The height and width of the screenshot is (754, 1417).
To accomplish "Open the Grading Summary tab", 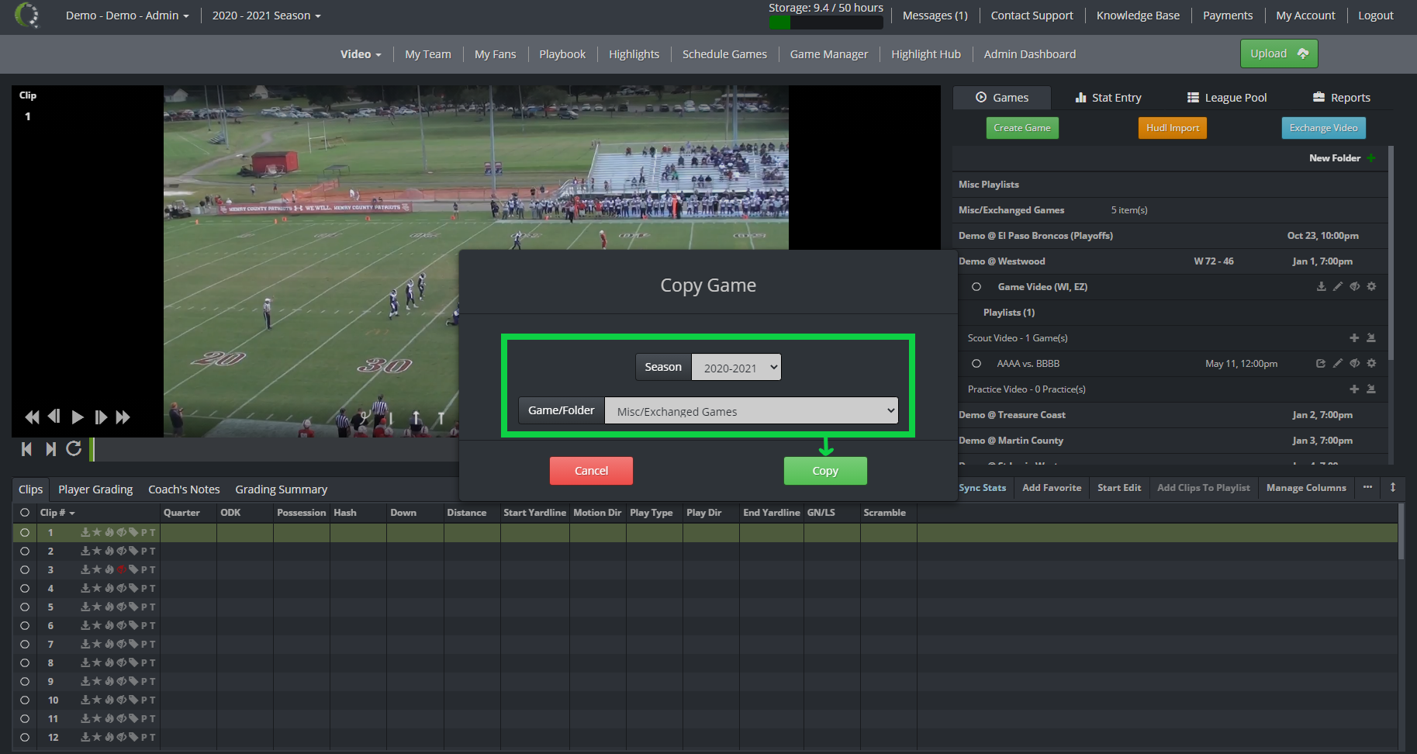I will (x=282, y=489).
